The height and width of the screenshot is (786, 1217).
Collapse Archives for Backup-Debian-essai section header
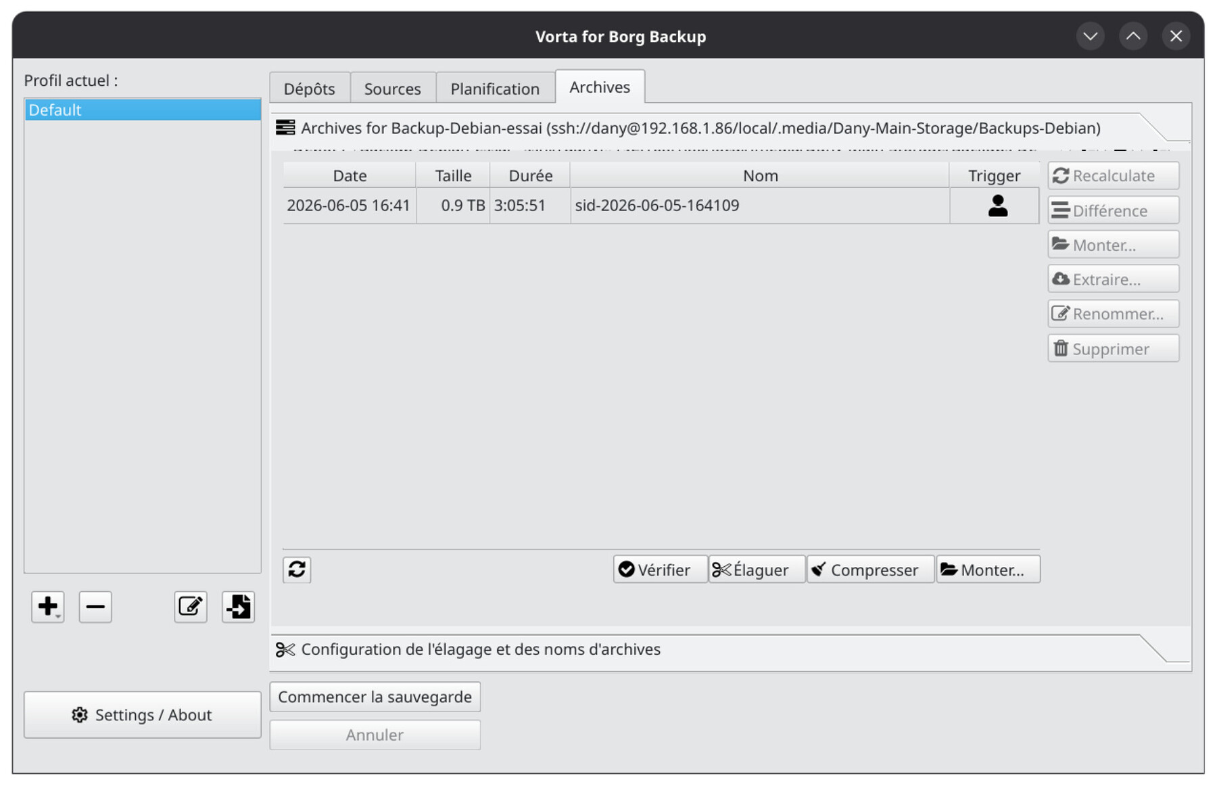click(730, 128)
